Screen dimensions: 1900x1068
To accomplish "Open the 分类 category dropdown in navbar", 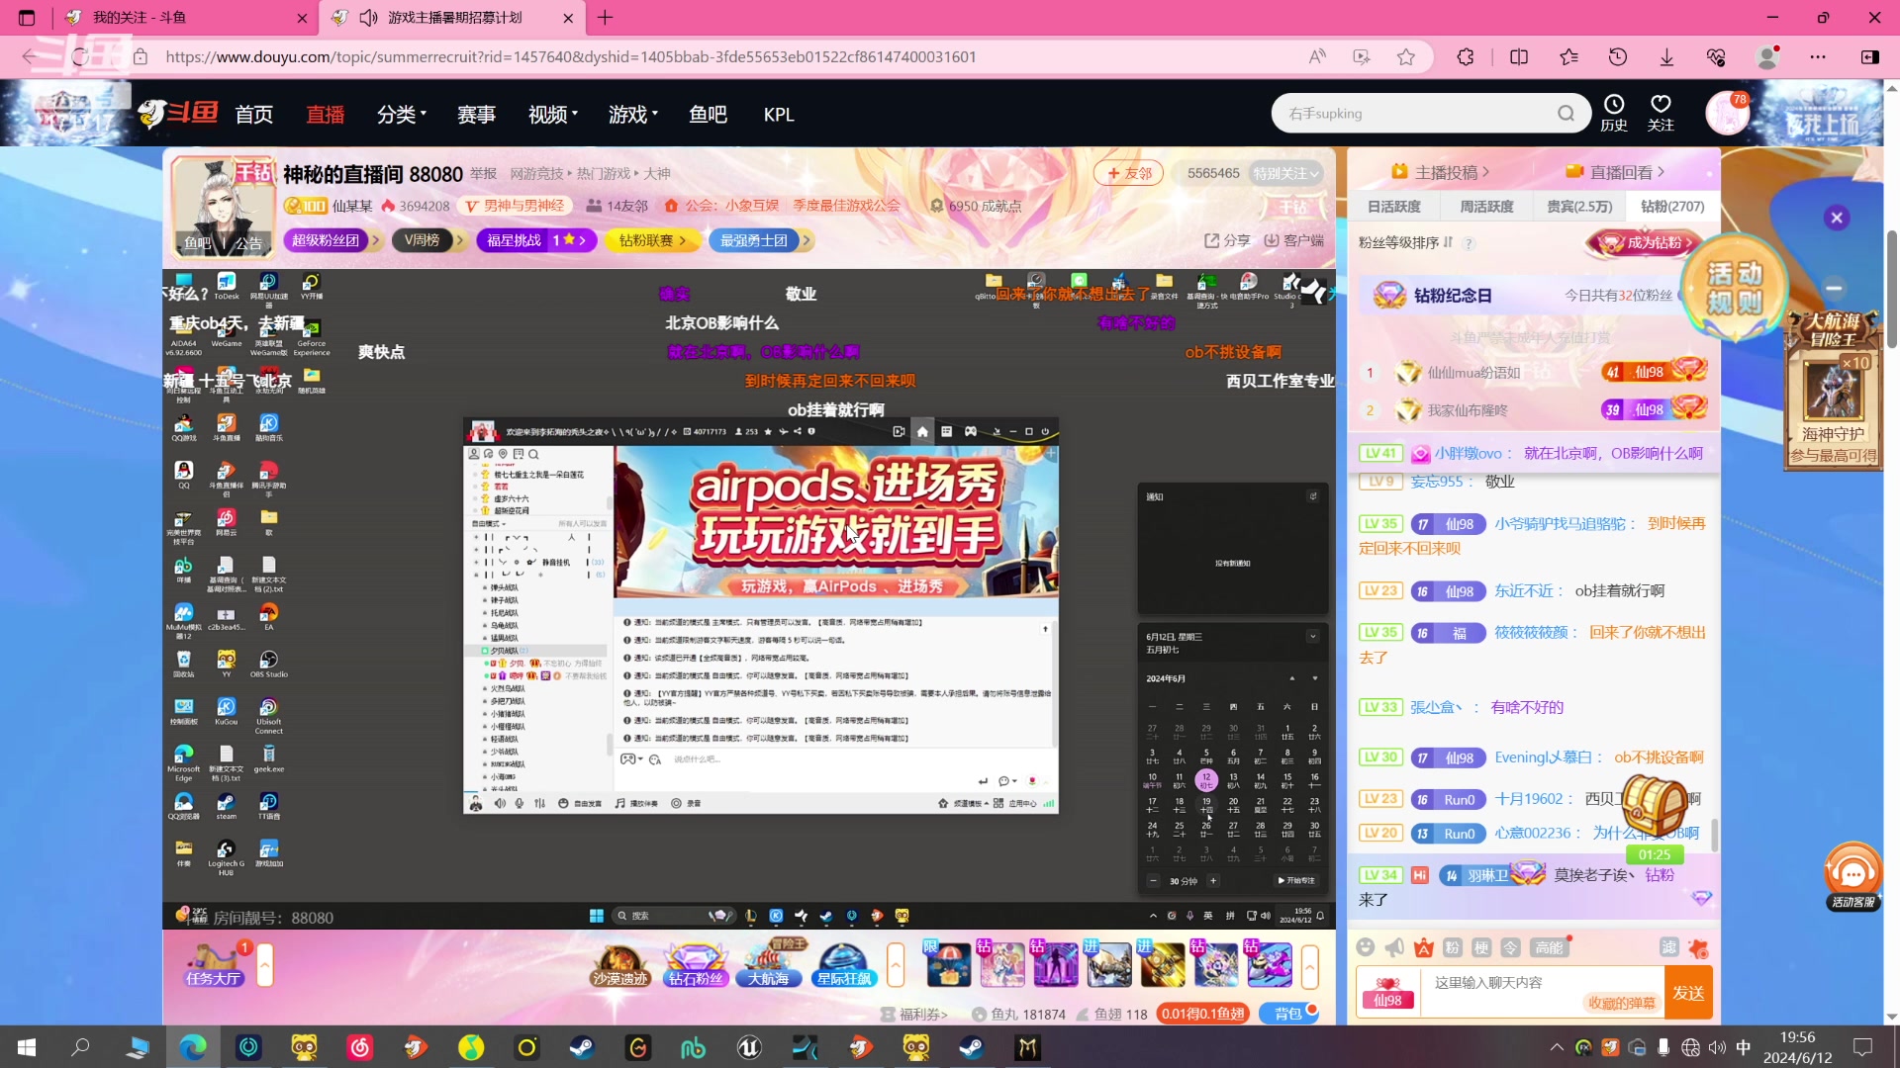I will [x=400, y=114].
